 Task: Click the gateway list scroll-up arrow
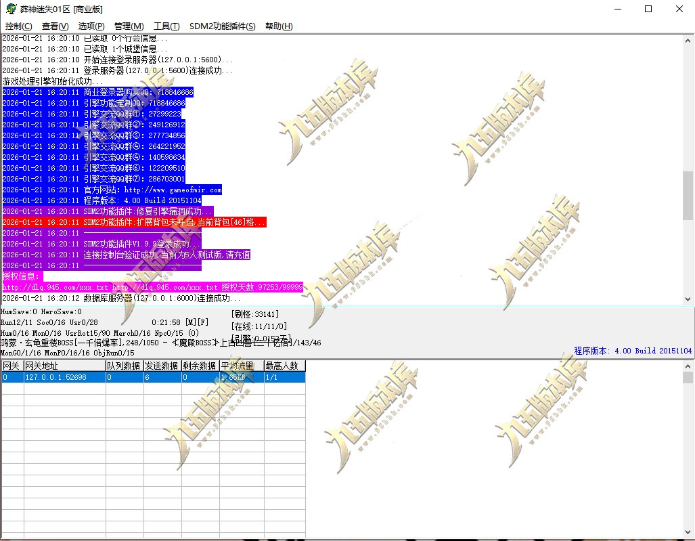click(688, 366)
